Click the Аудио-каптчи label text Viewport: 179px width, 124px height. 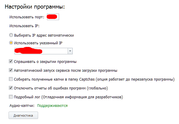(22, 105)
